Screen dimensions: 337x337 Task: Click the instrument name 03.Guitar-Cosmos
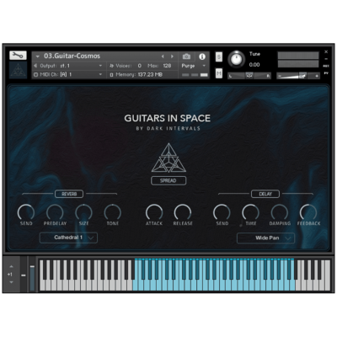(x=72, y=56)
